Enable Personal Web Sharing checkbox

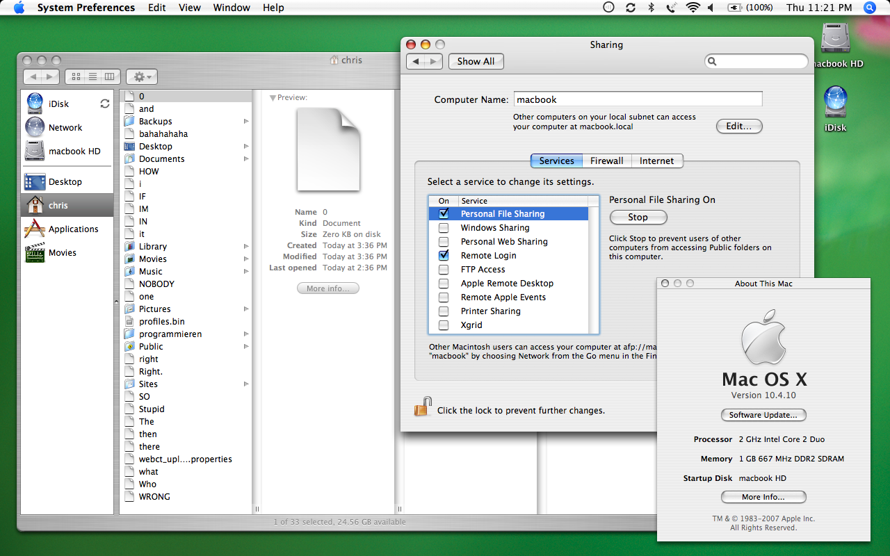point(444,241)
